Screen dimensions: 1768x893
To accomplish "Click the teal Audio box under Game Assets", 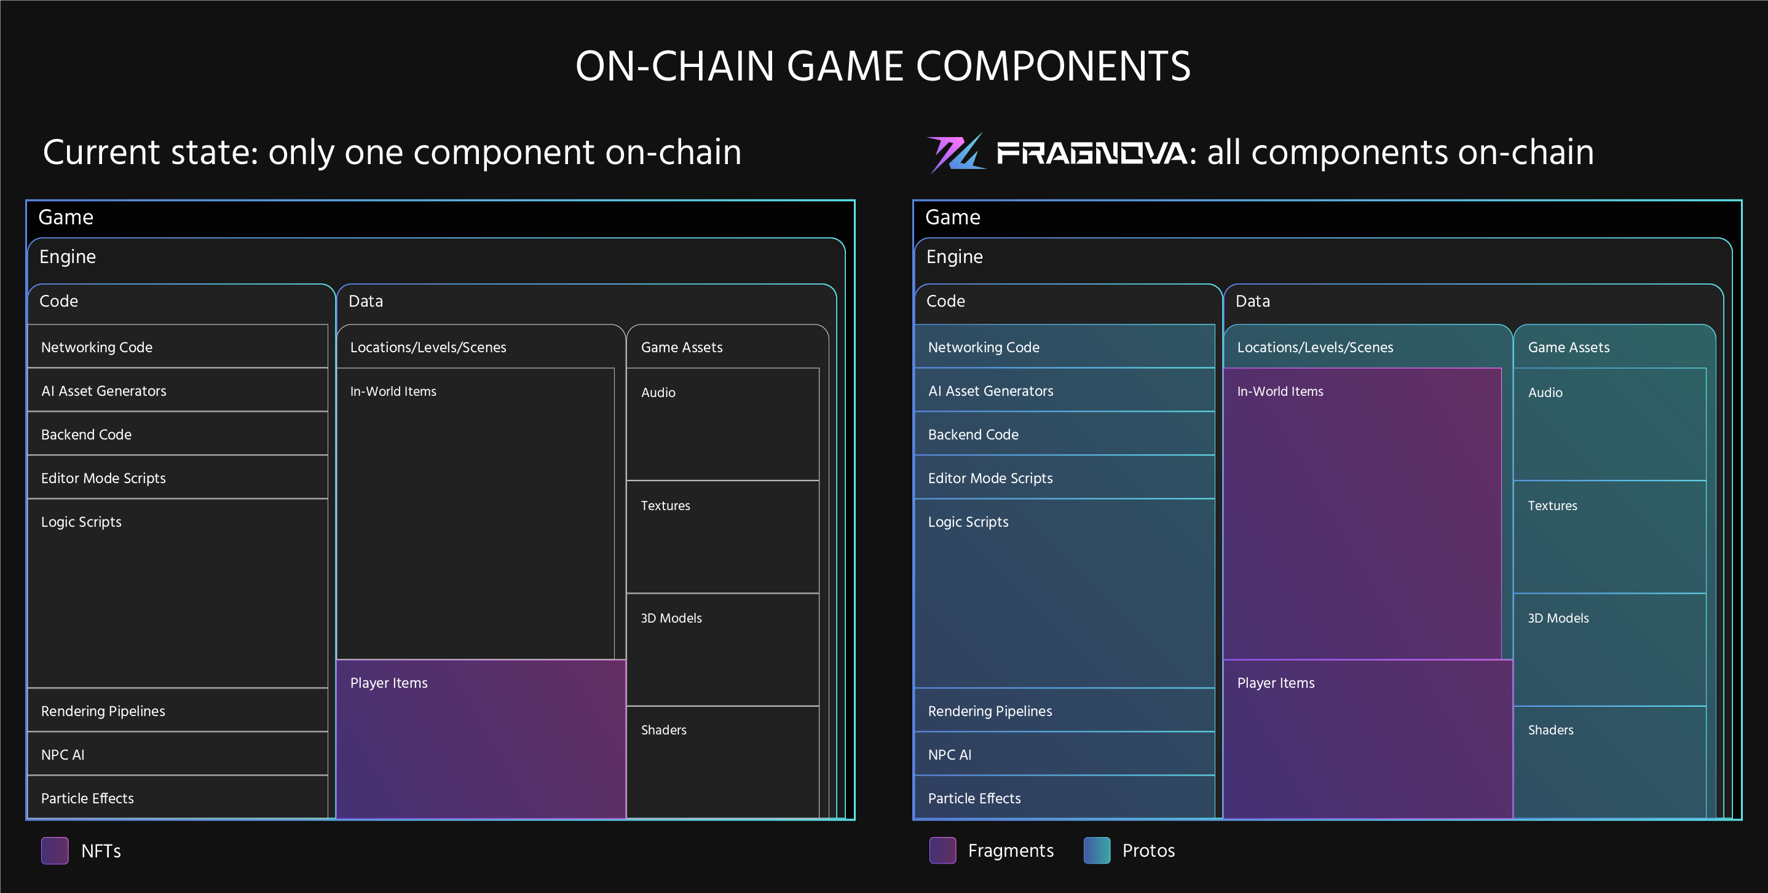I will [x=1609, y=424].
